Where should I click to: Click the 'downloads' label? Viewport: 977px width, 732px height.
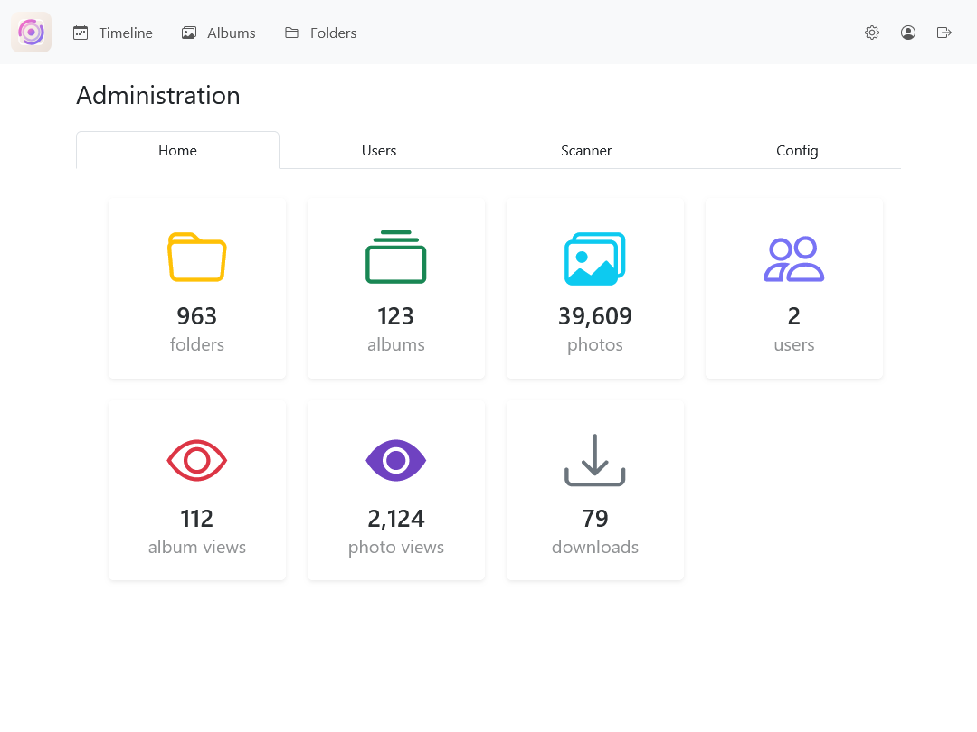coord(595,547)
